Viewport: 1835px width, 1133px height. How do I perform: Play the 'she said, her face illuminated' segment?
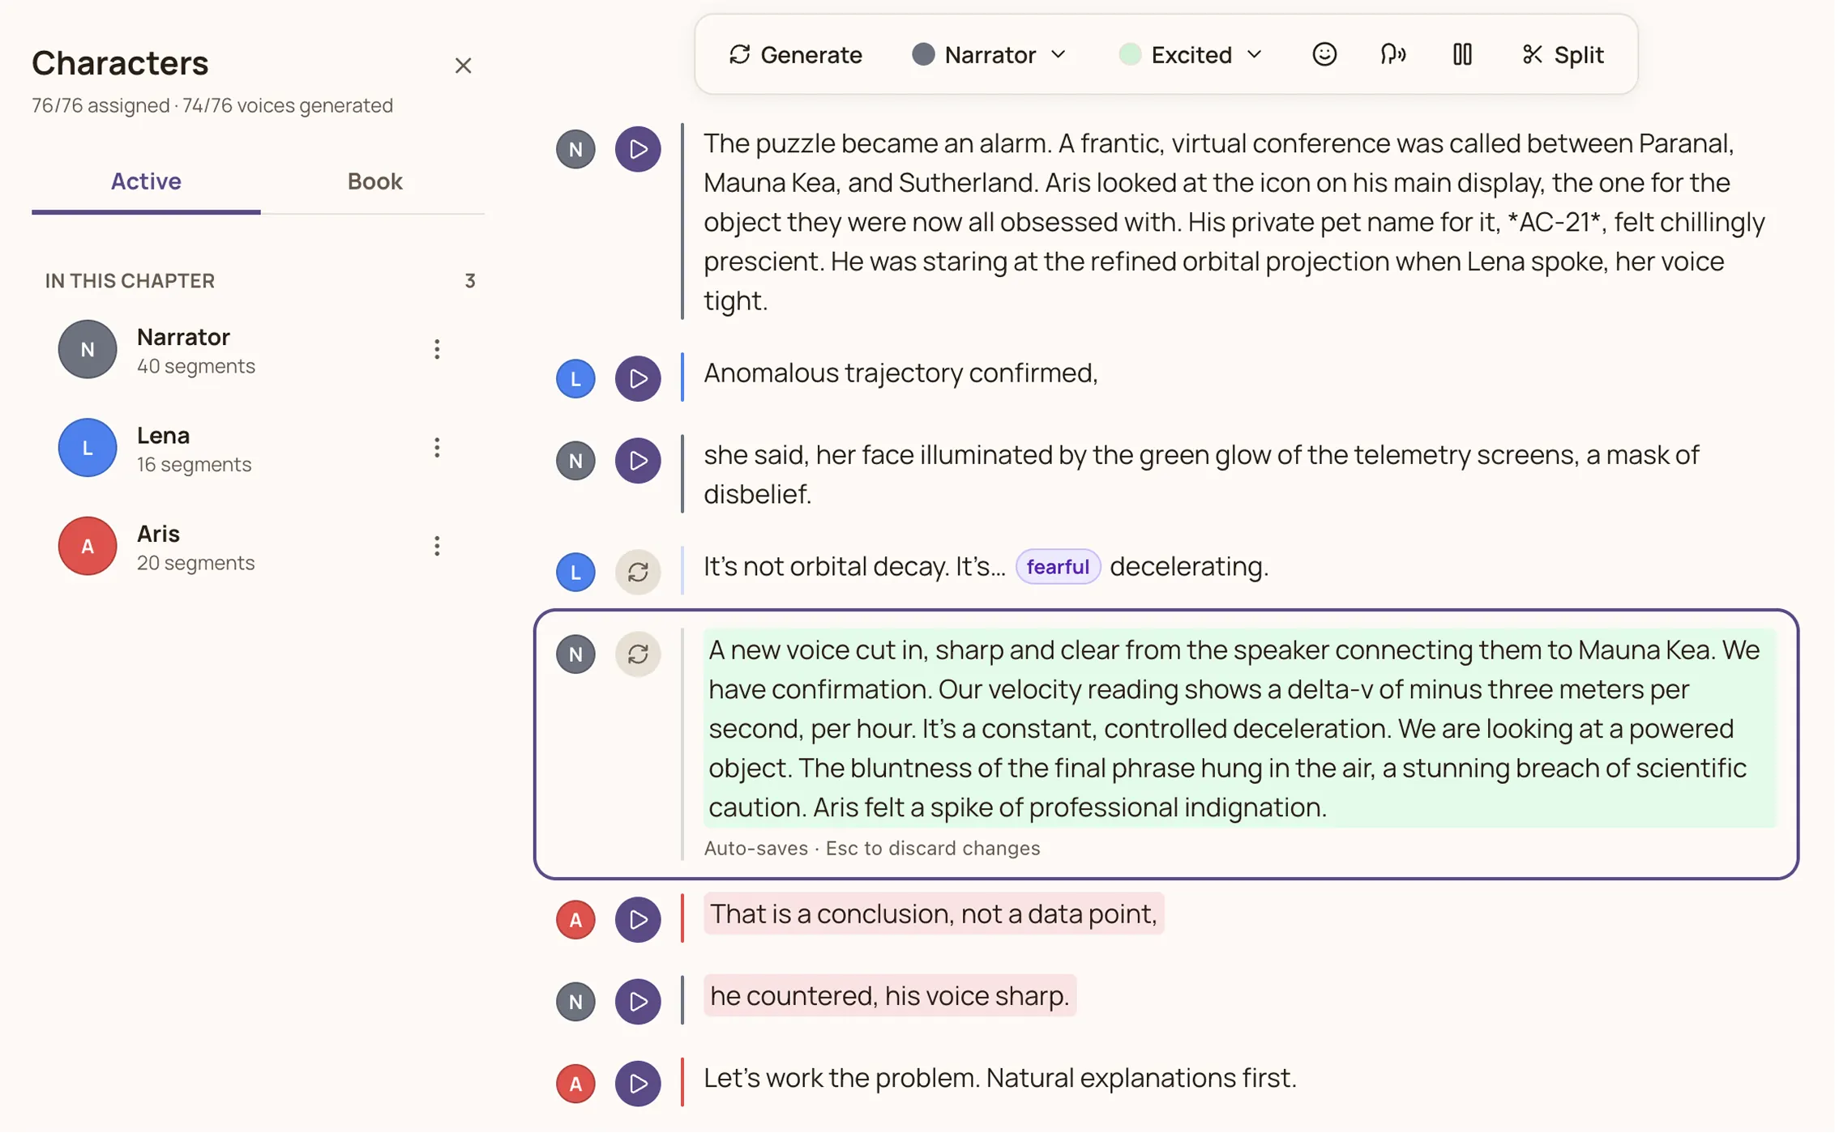pos(638,461)
